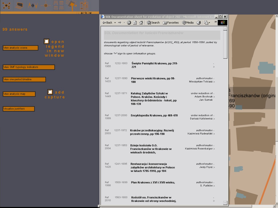Click the Internet Explorer page icon in title bar

point(103,17)
